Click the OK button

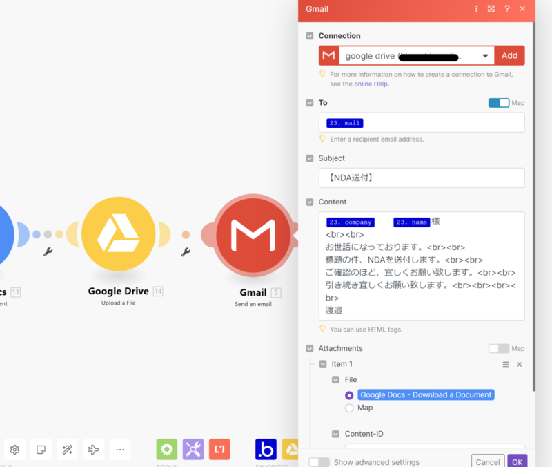pyautogui.click(x=517, y=461)
